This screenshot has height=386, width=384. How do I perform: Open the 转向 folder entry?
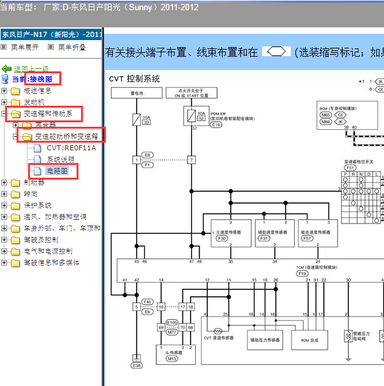pos(31,194)
